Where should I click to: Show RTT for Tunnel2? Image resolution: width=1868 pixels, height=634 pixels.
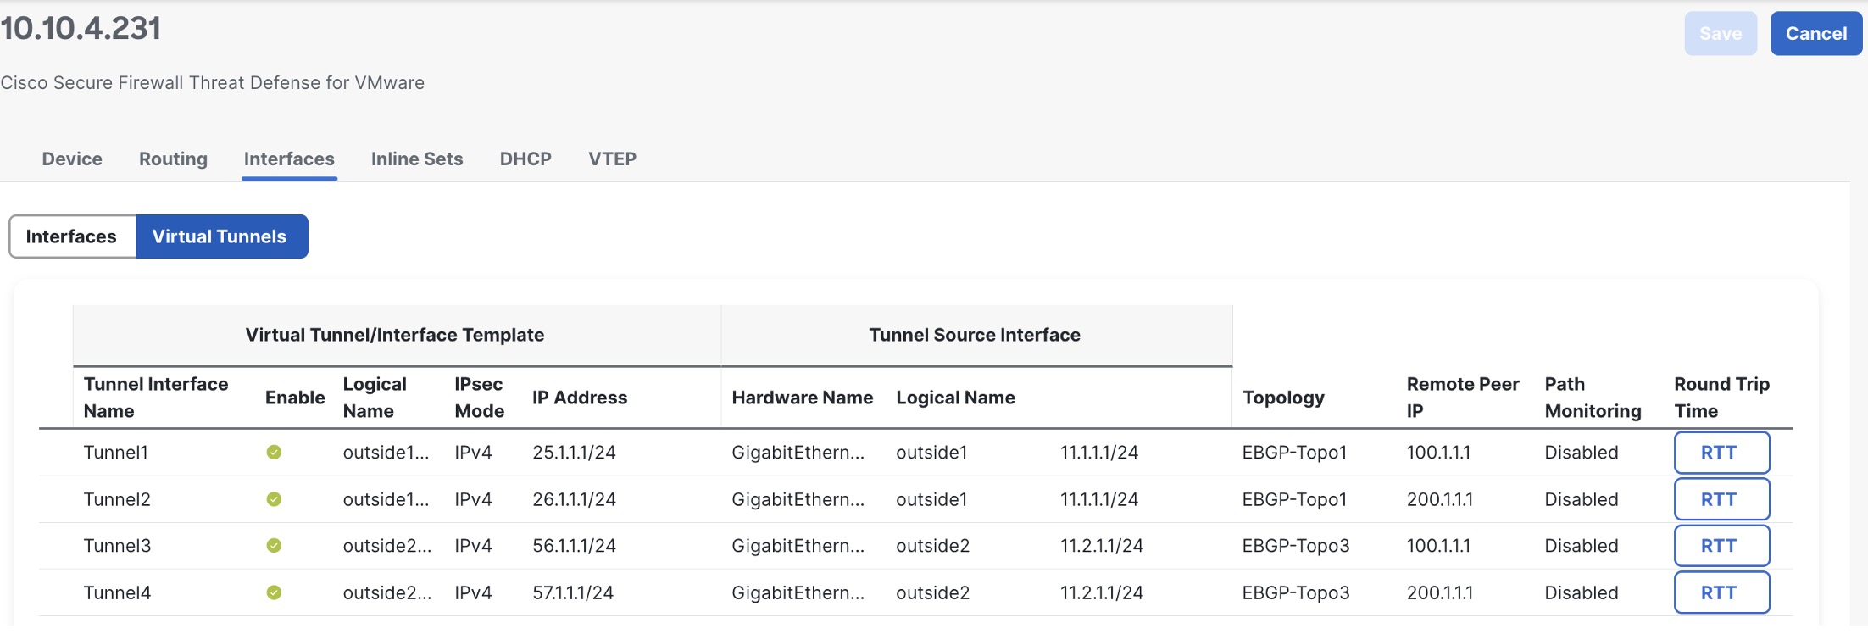click(1721, 499)
